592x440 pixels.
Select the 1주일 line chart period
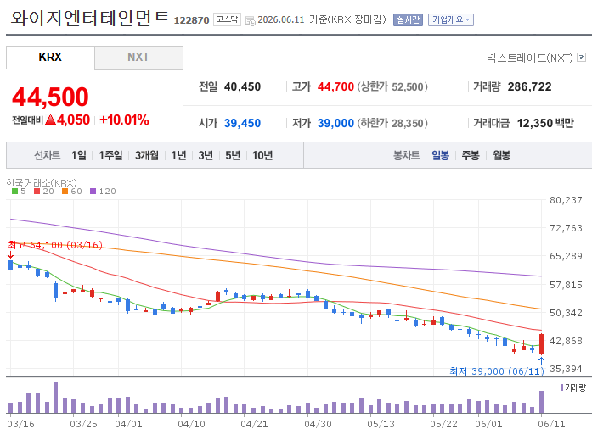(x=110, y=155)
